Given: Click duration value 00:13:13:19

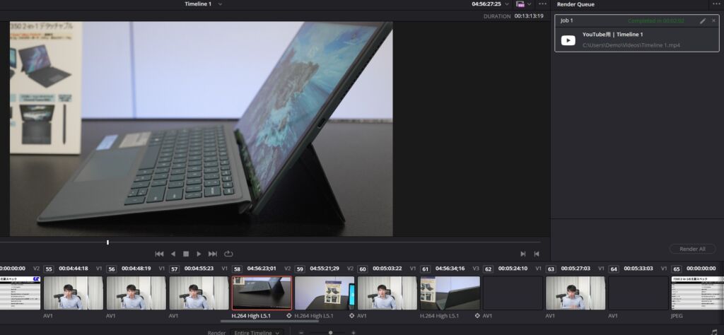Looking at the screenshot, I should [529, 16].
